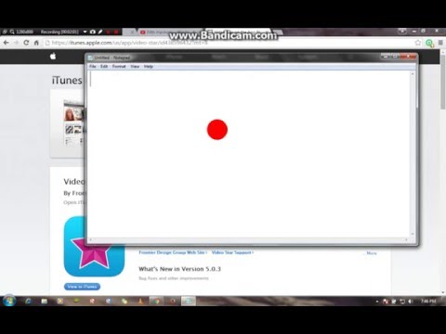Click the Apple logo on the website
This screenshot has width=446, height=334.
click(x=53, y=57)
